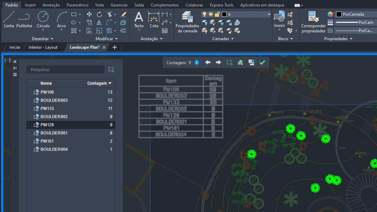This screenshot has height=212, width=377.
Task: Open Propriedades da camada manager
Action: point(187,22)
